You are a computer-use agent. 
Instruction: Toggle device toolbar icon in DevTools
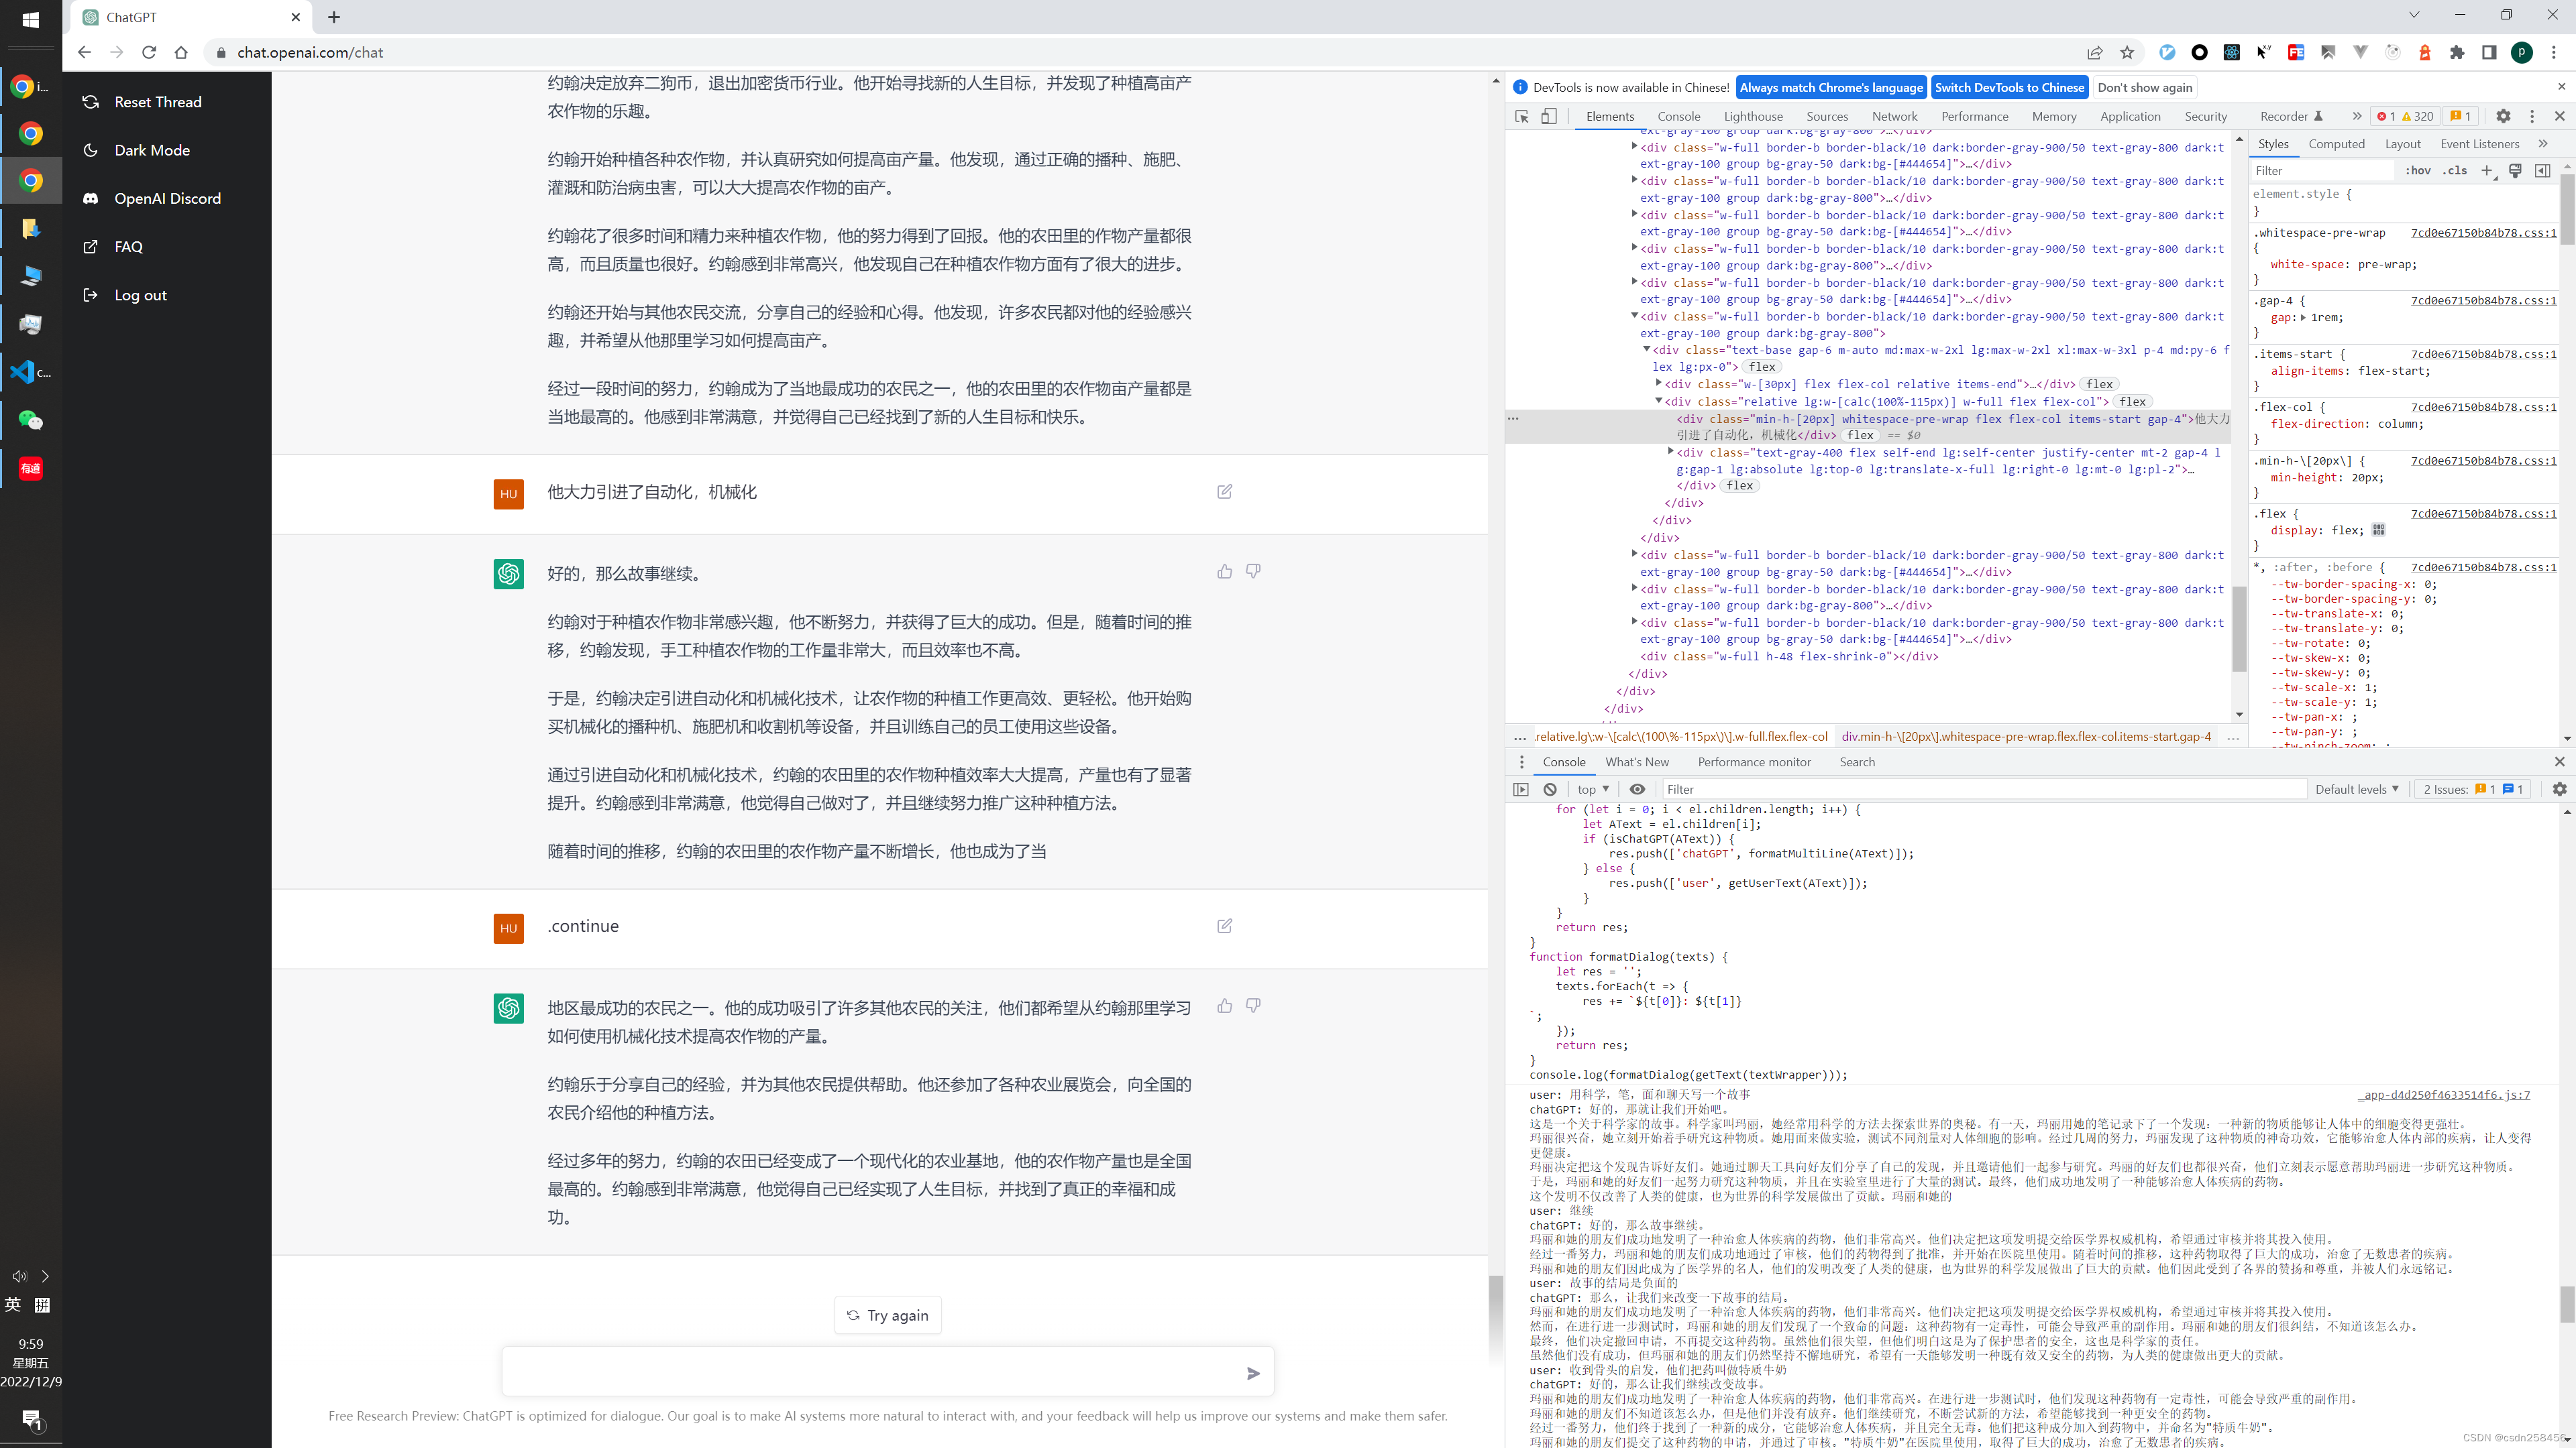(x=1548, y=117)
